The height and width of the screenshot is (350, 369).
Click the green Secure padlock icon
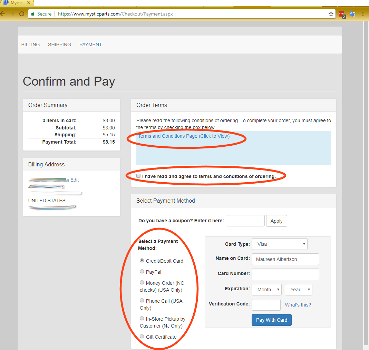(33, 14)
